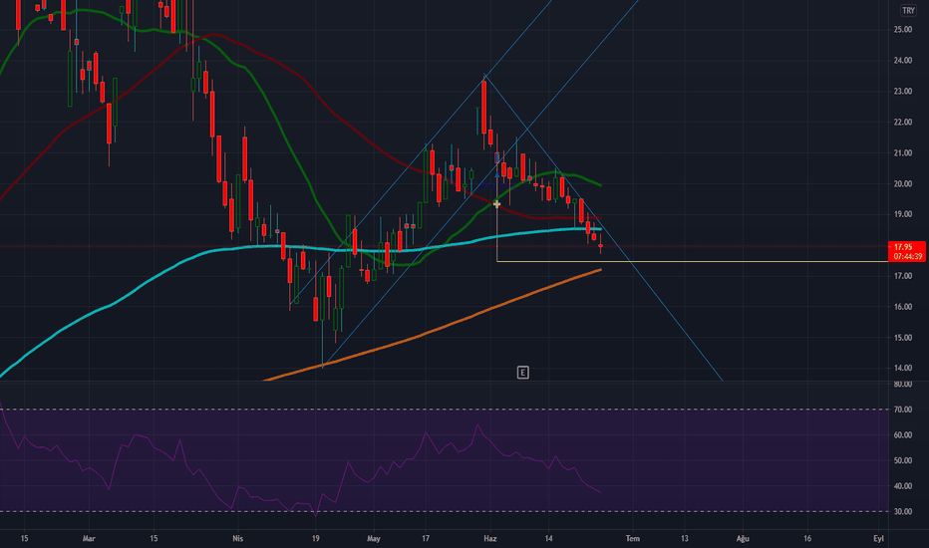
Task: Click the 50.00 RSI axis label
Action: (x=903, y=460)
